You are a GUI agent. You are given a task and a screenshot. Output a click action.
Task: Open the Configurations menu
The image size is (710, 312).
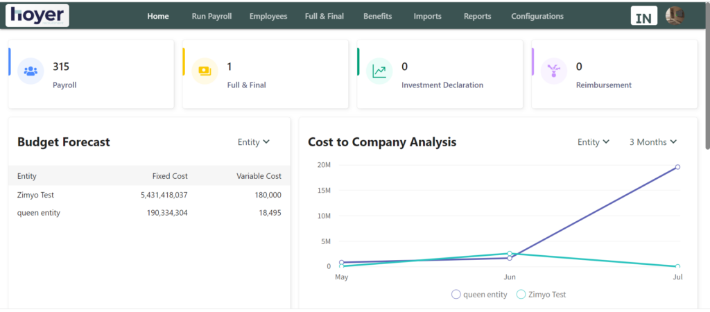[537, 17]
